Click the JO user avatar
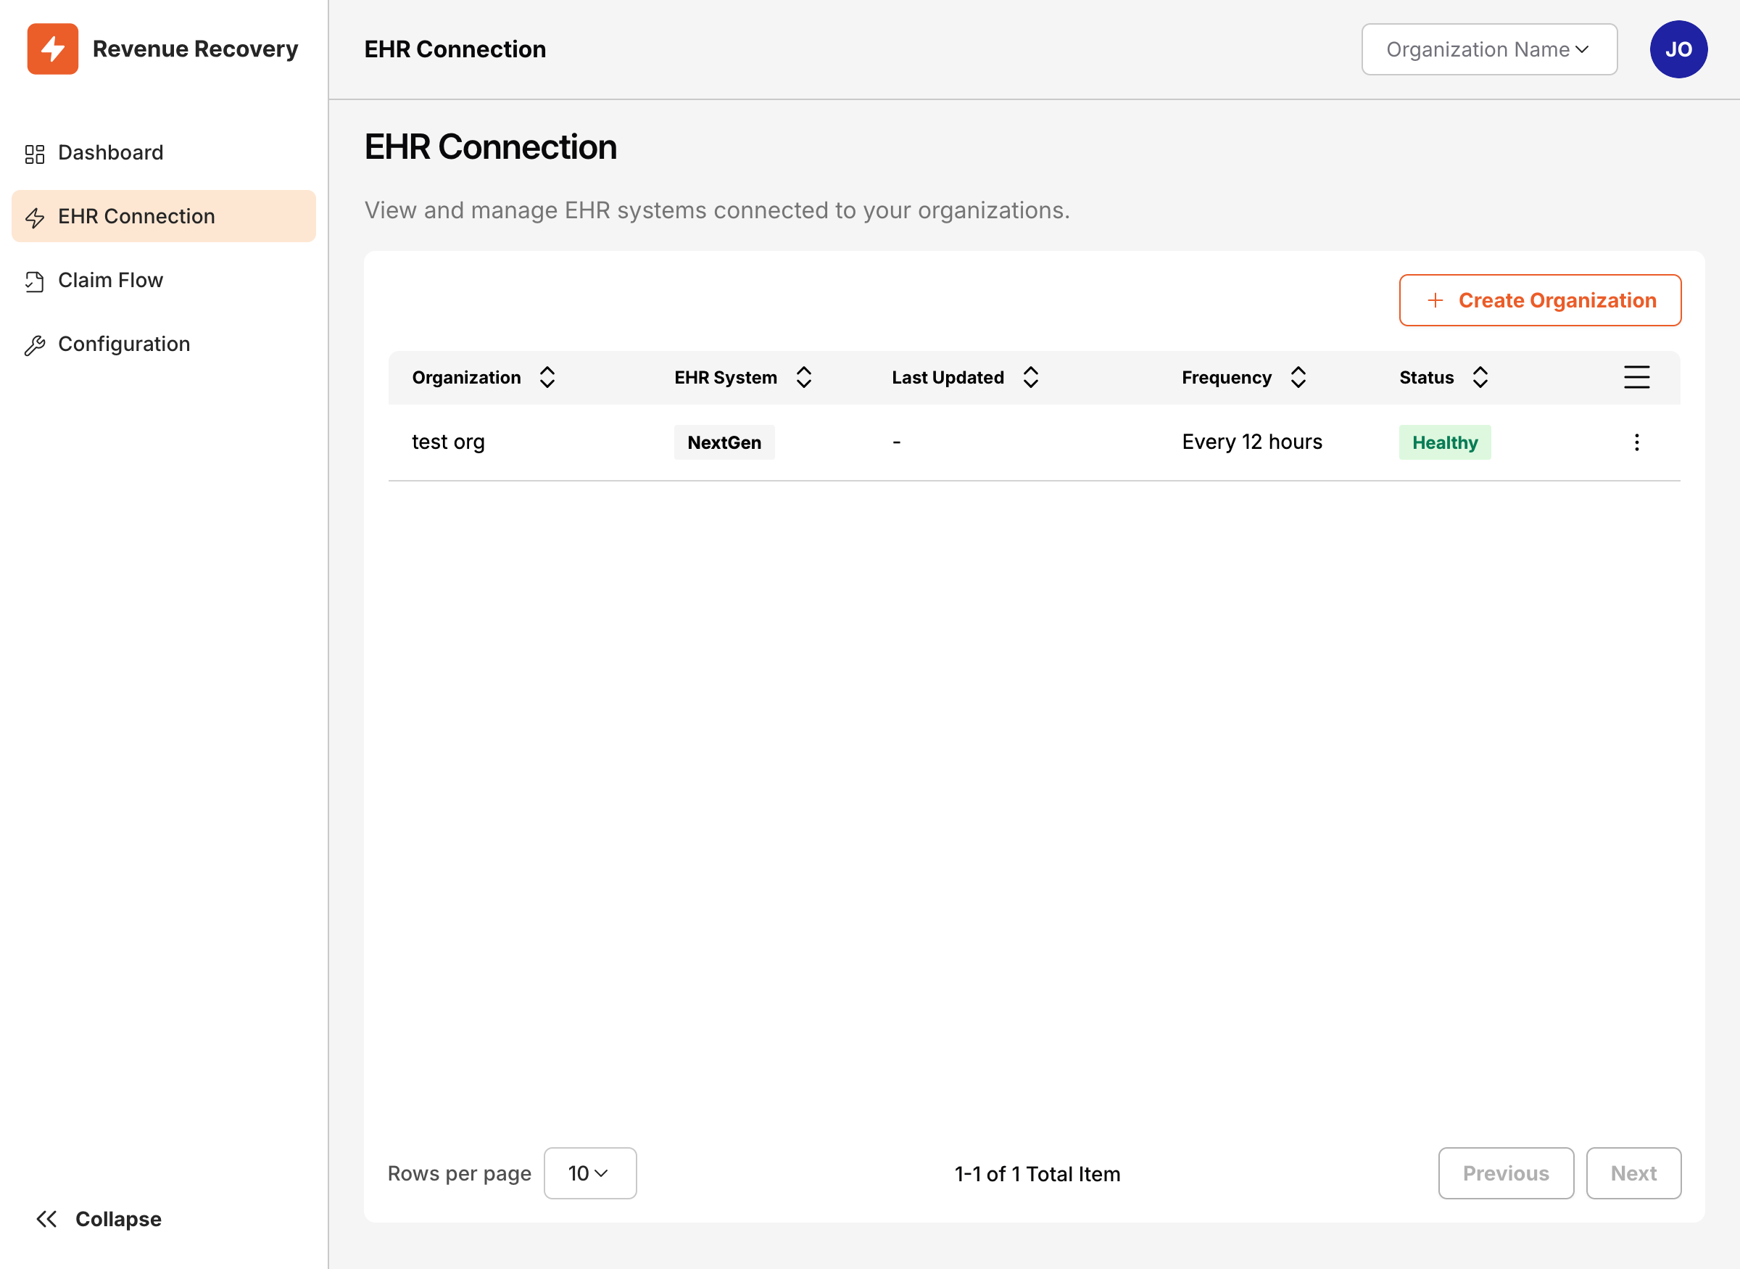Screen dimensions: 1740x1269 (x=1678, y=49)
